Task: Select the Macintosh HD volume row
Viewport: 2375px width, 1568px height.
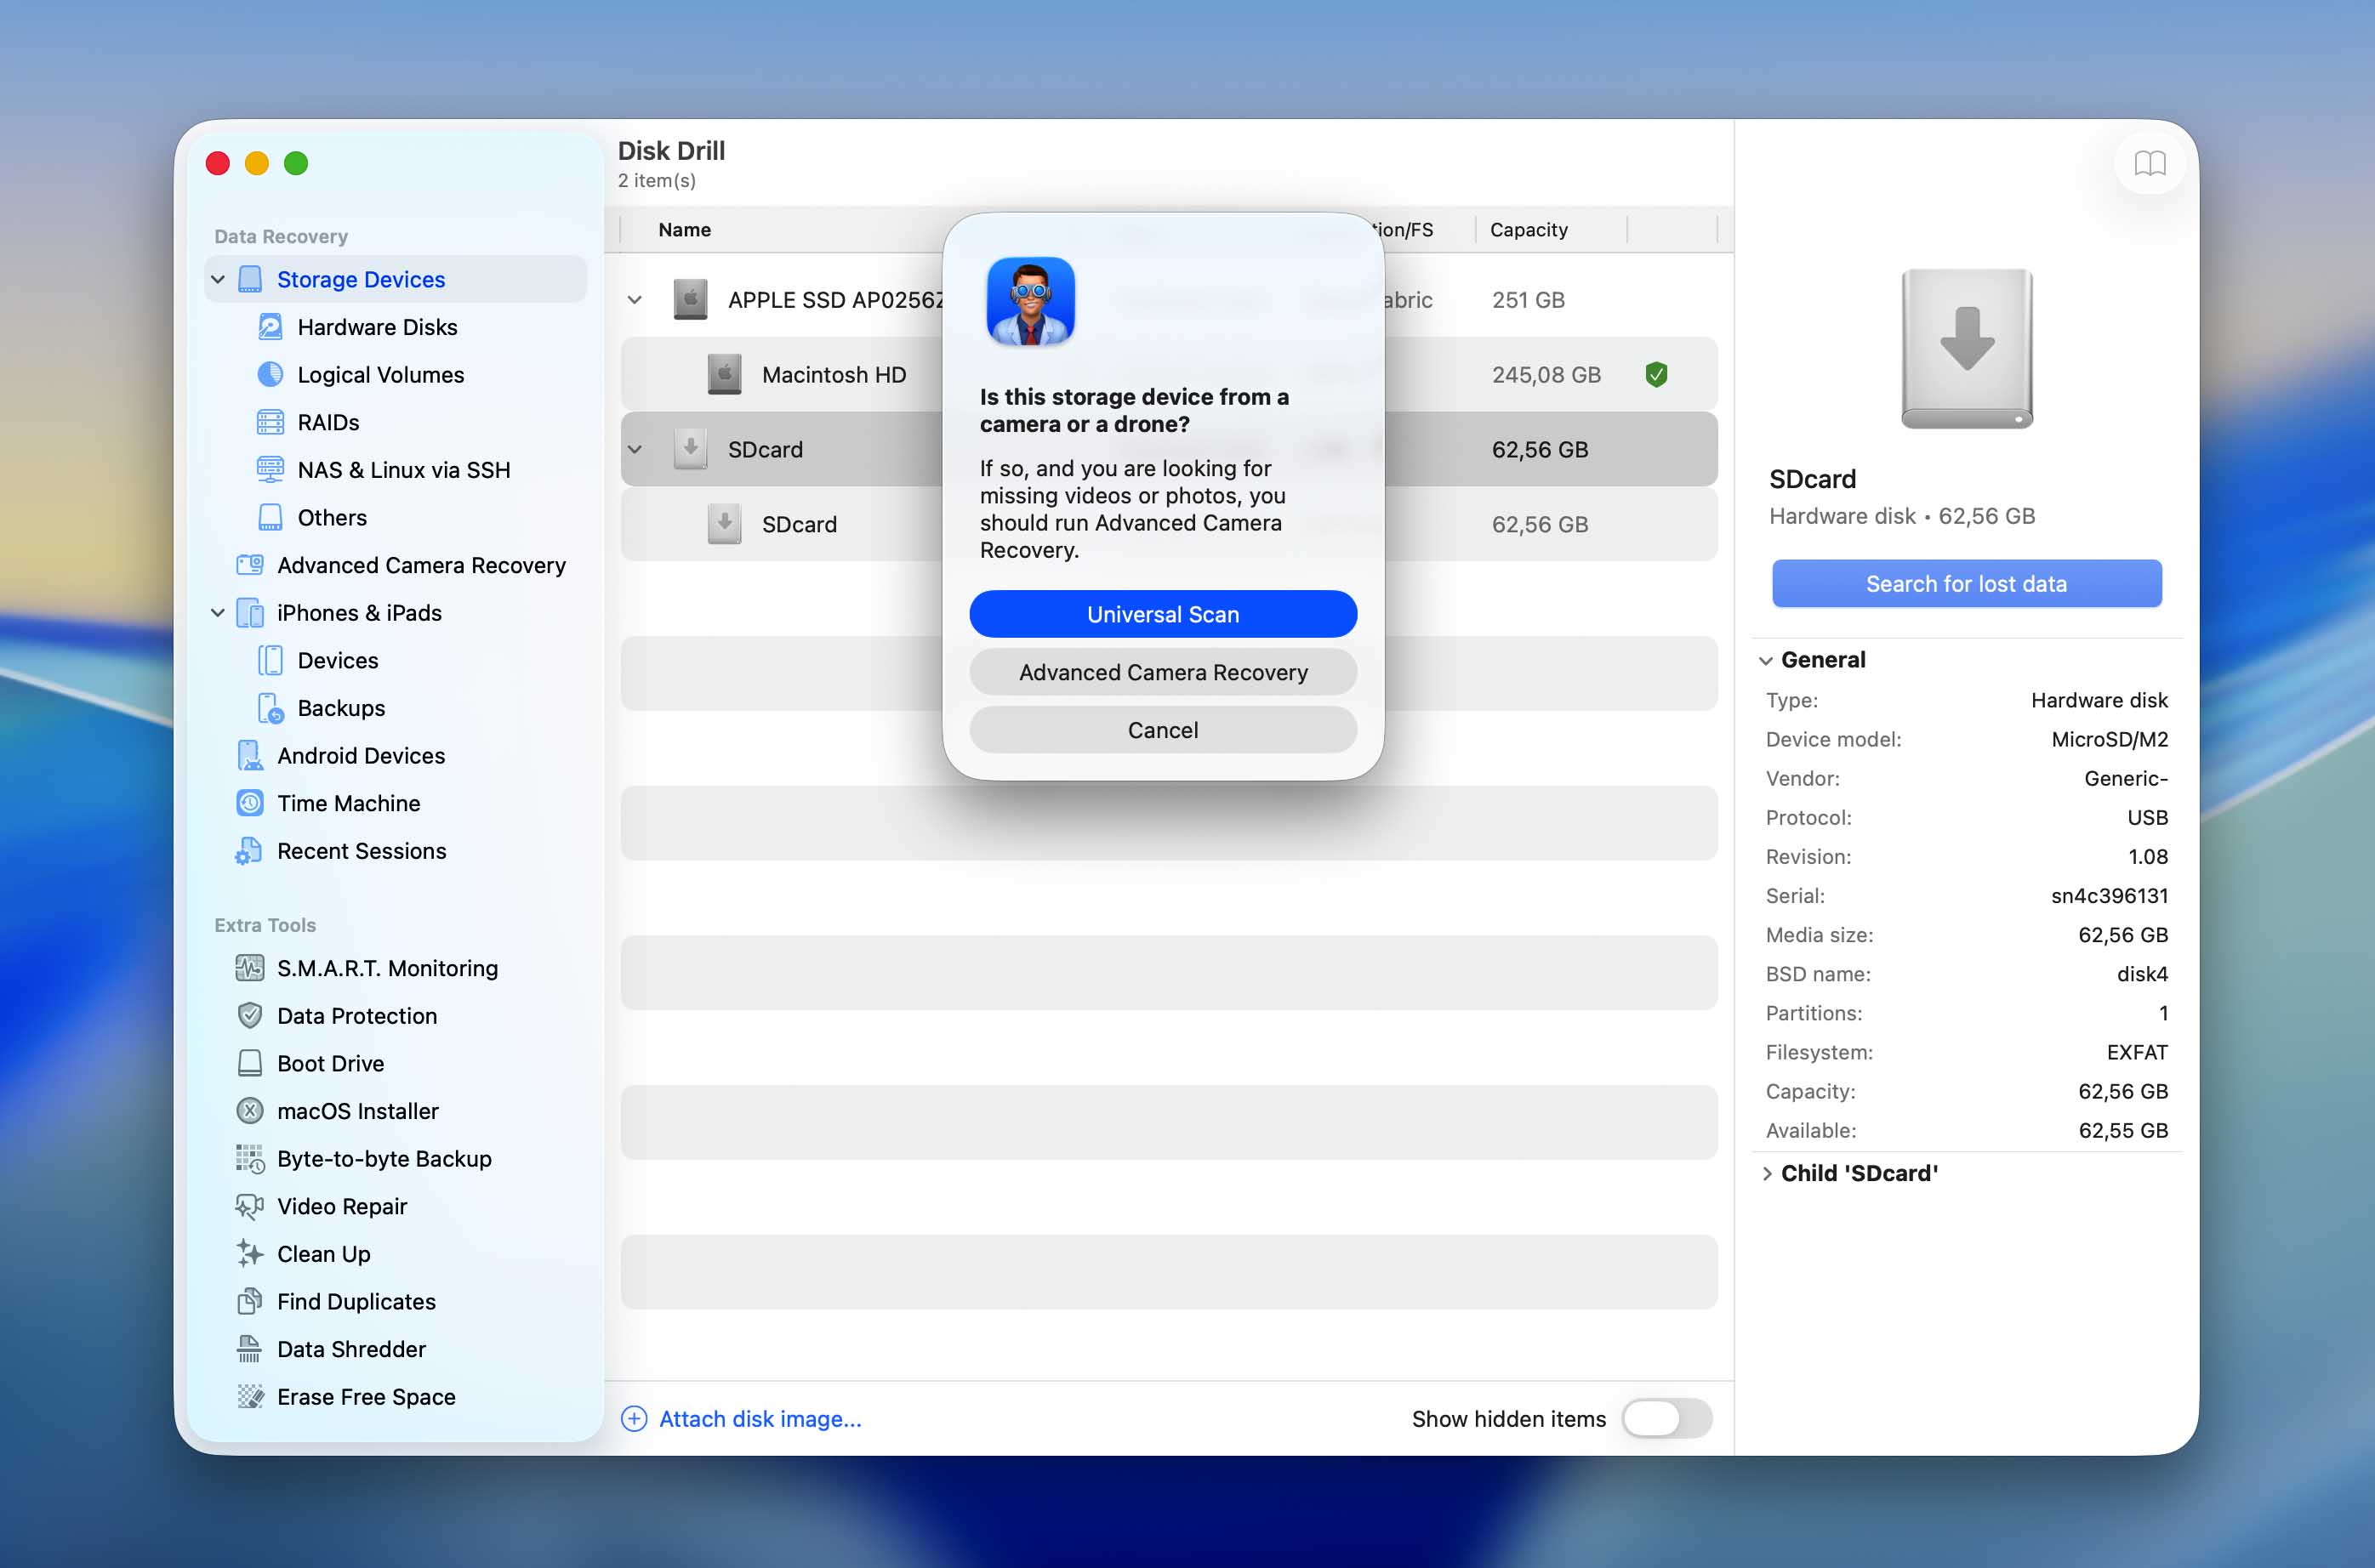Action: (x=1169, y=375)
